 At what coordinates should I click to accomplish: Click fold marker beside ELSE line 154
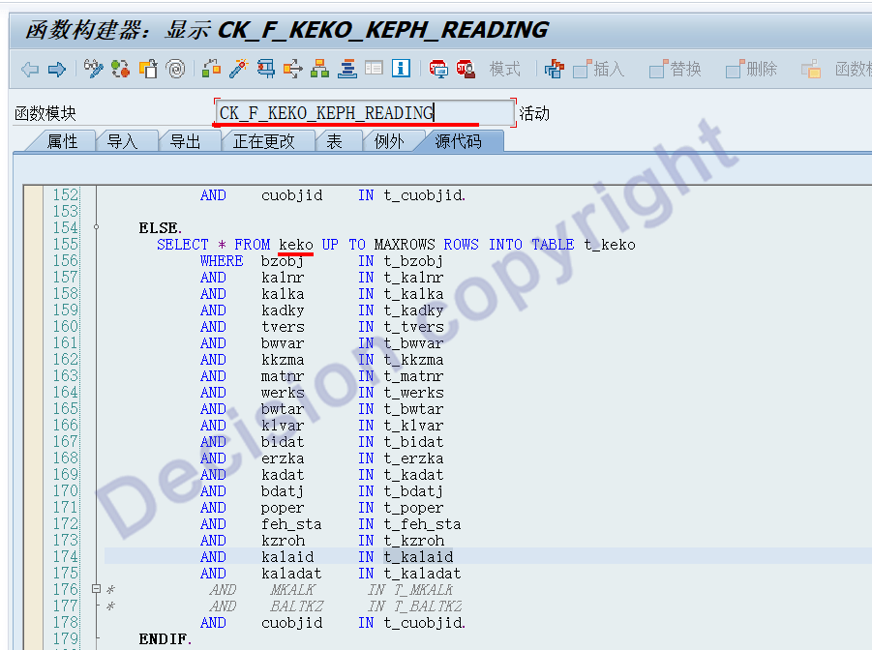96,227
